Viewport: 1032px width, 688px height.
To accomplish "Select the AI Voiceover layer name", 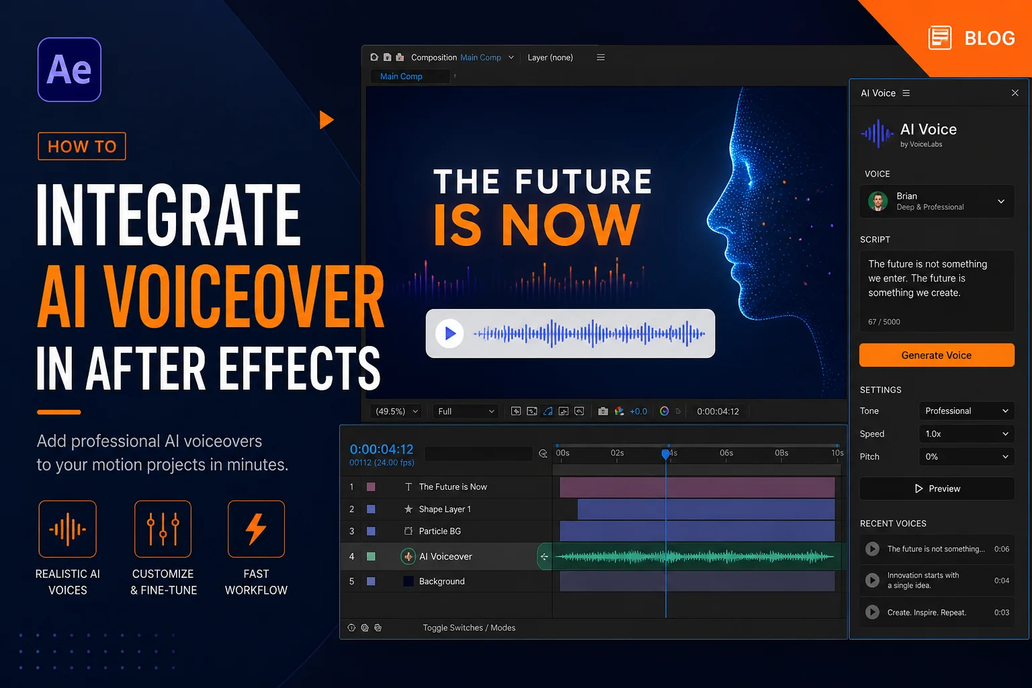I will pos(445,556).
